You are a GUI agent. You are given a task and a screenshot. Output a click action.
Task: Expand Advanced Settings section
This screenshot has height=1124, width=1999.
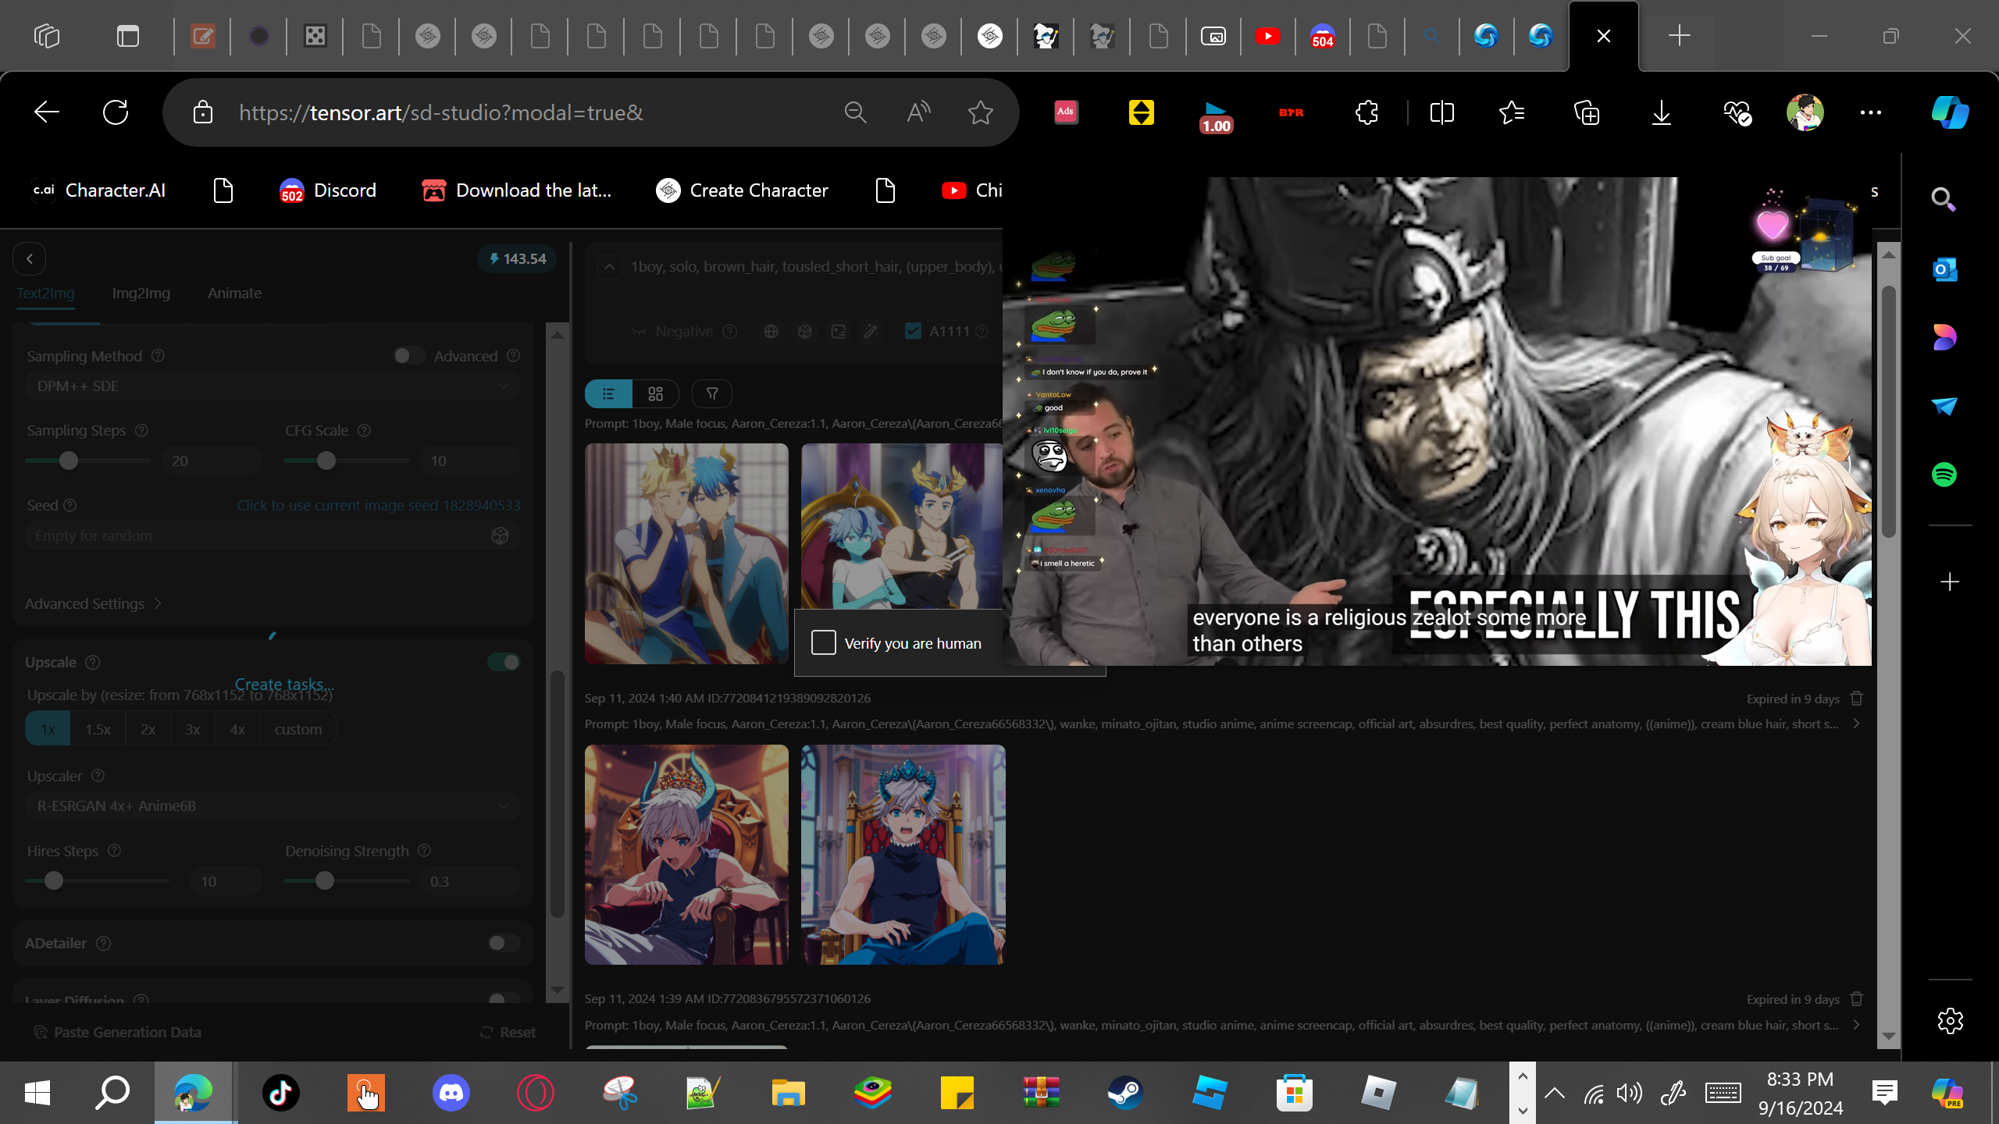click(94, 603)
